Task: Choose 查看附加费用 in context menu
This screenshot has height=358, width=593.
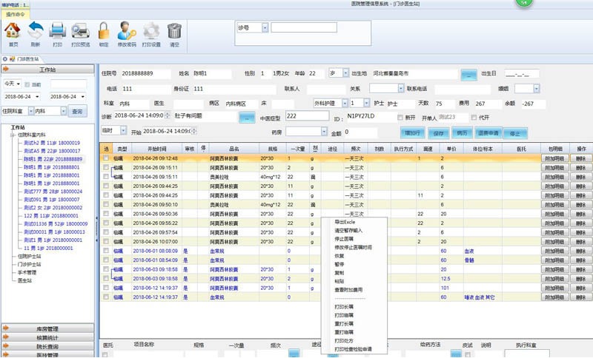Action: 348,290
